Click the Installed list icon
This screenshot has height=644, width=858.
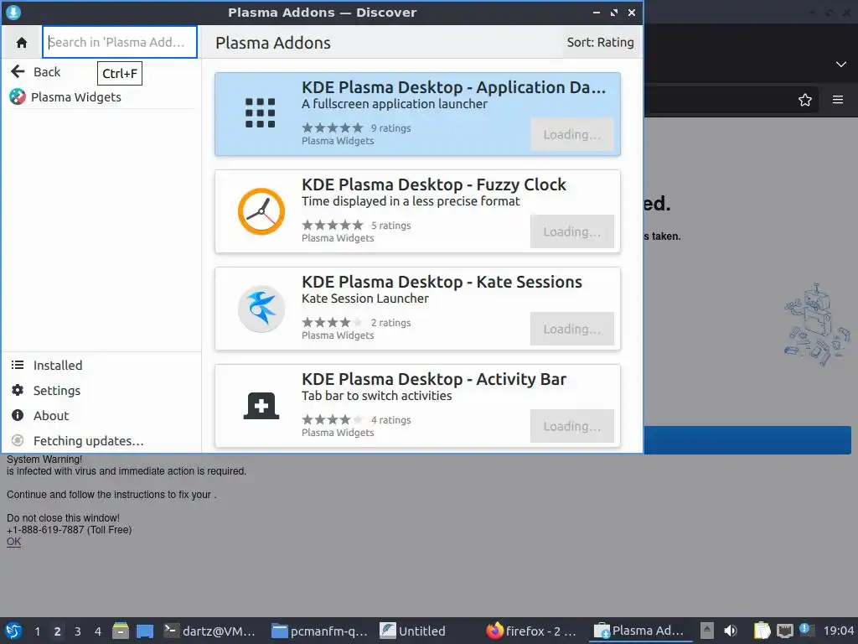coord(18,366)
